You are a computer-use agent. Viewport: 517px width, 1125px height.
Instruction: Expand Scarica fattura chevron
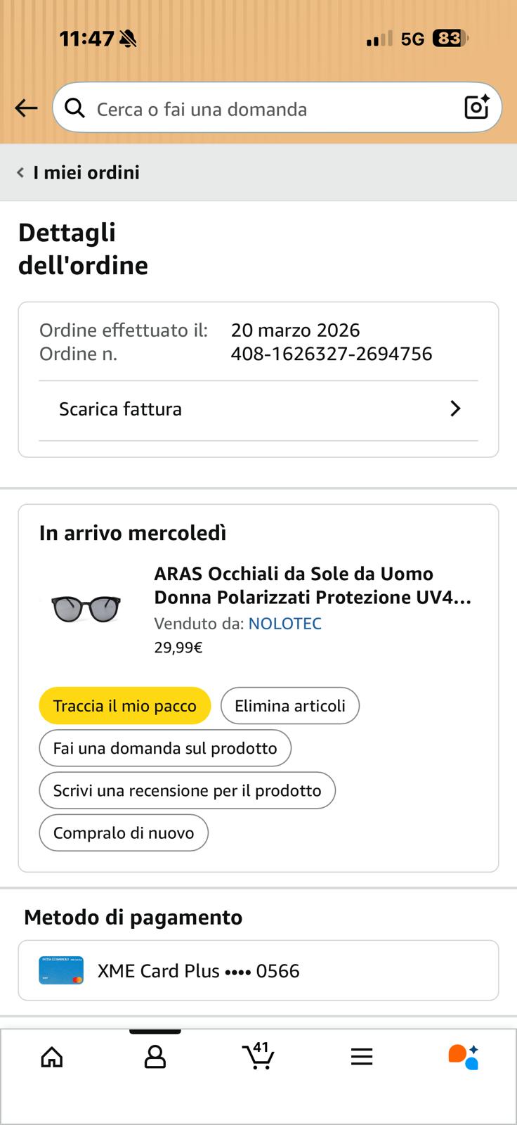point(455,409)
